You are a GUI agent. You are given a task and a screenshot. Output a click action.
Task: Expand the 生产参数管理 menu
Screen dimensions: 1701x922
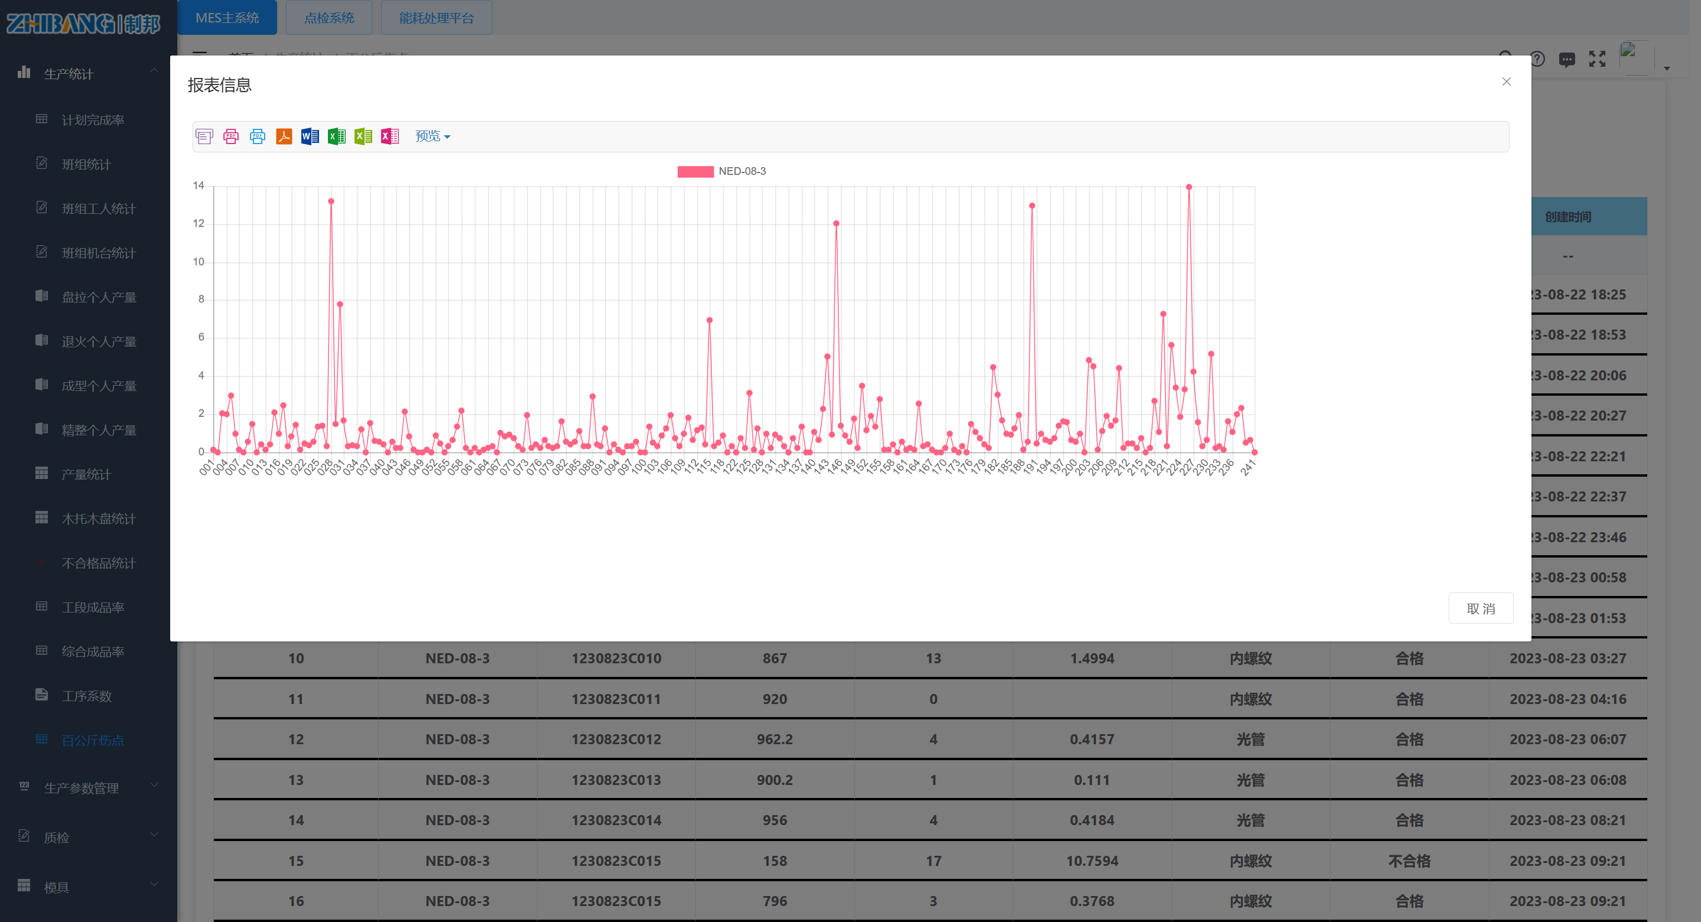point(89,787)
